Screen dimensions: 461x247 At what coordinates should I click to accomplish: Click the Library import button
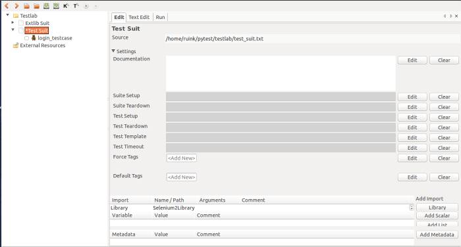coord(437,208)
